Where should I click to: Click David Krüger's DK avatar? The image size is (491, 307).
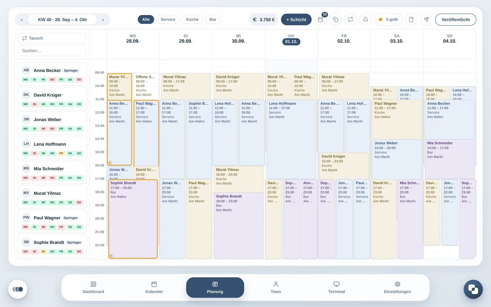coord(26,95)
